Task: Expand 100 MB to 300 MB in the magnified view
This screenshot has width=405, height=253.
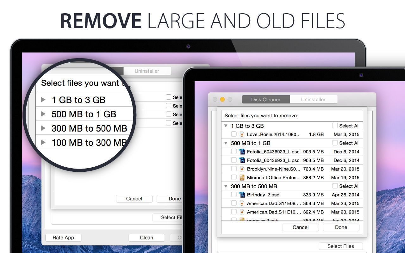Action: coord(43,142)
